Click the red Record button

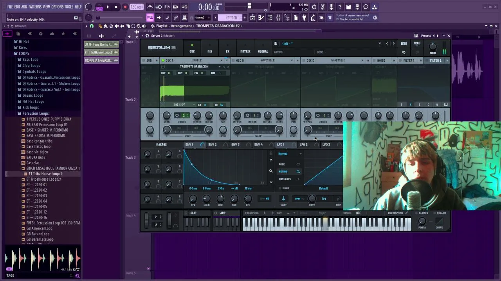tap(125, 7)
